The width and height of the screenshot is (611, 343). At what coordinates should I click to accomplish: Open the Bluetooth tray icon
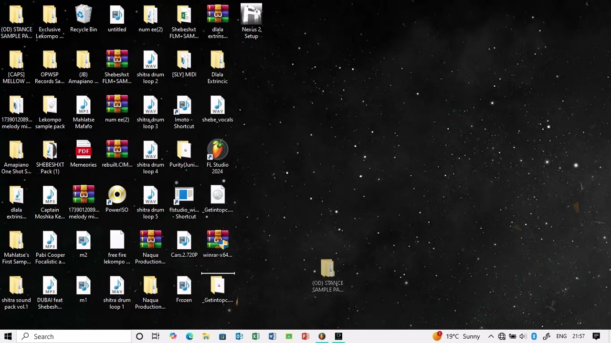pos(534,336)
